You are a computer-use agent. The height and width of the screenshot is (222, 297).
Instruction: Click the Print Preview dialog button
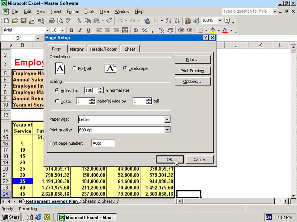point(192,71)
